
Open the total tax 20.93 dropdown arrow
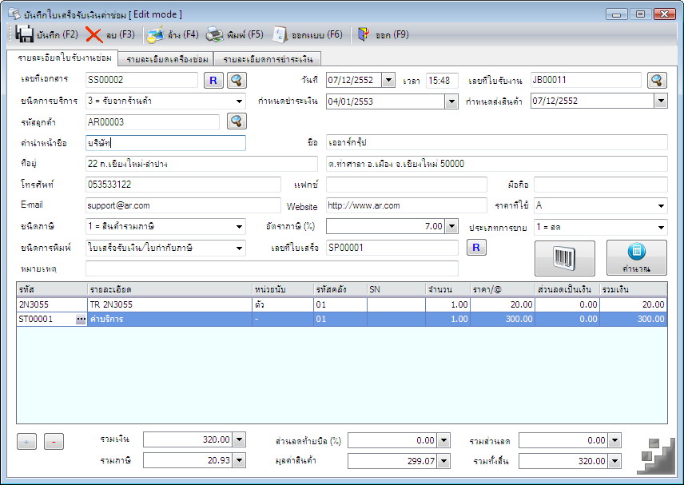click(239, 460)
